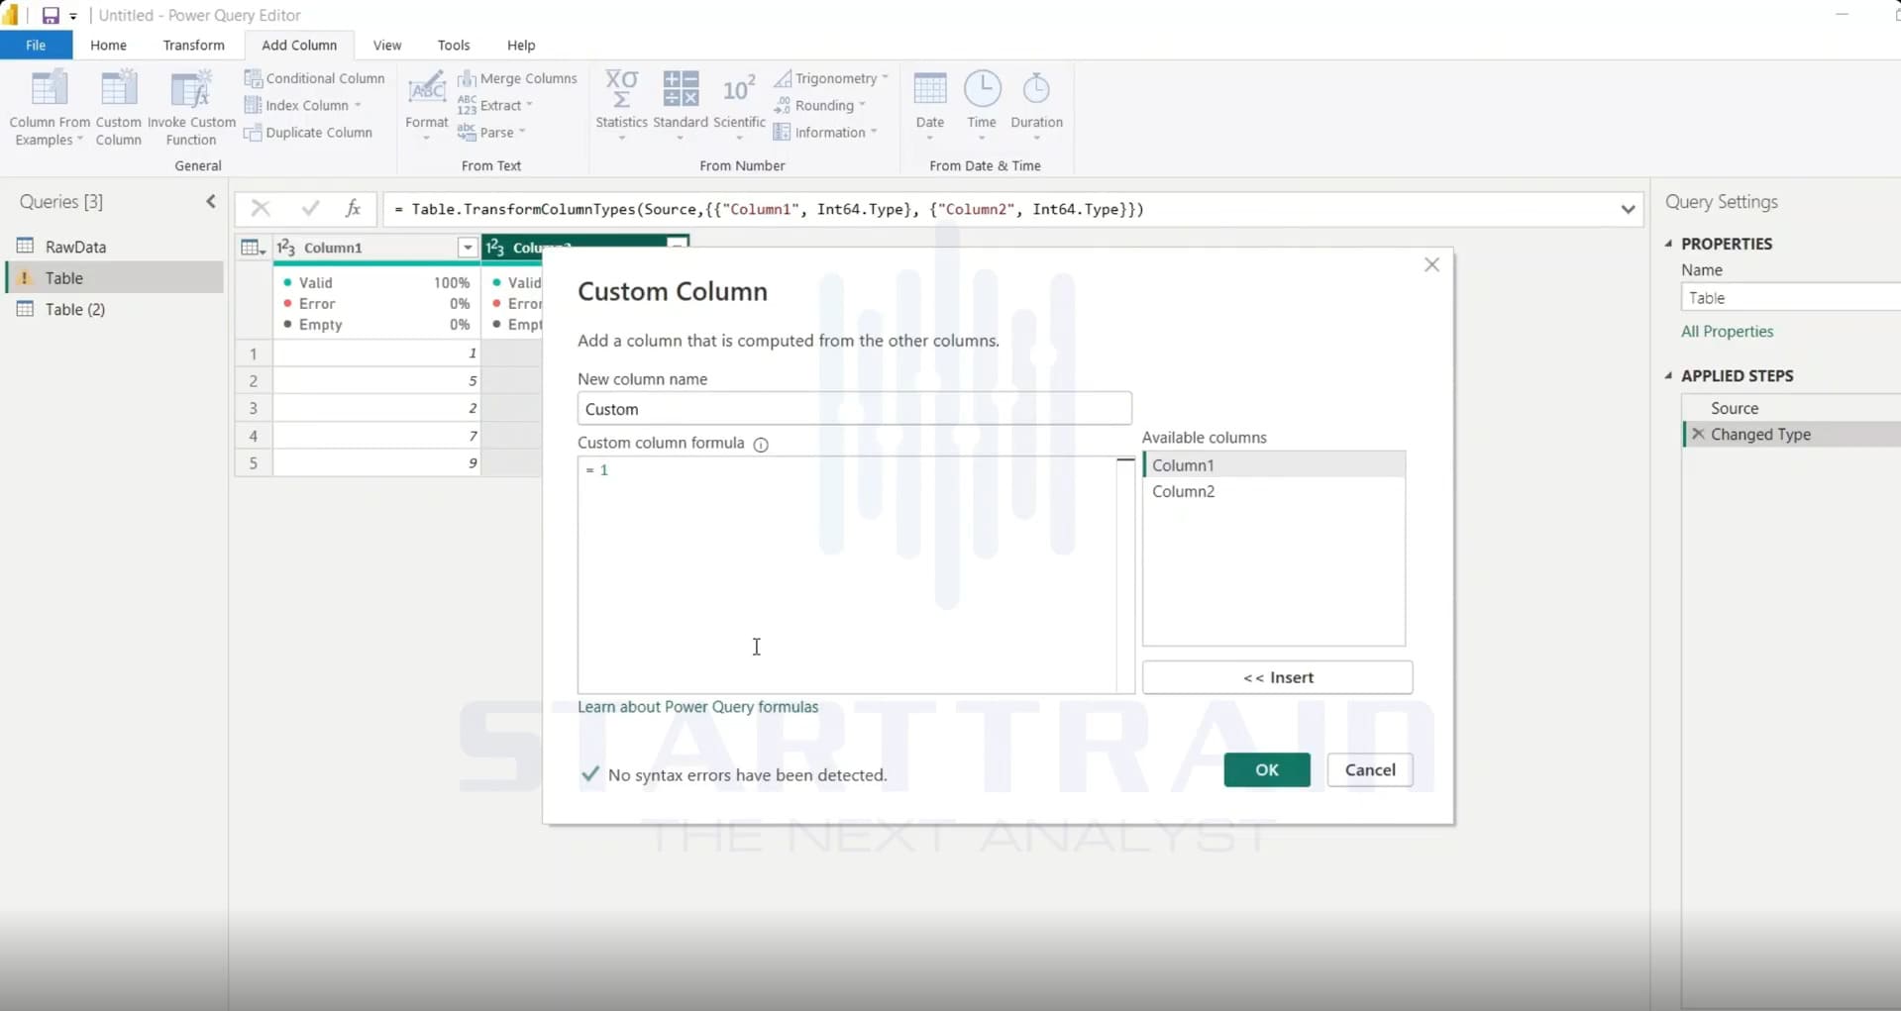Select the Table (2) query

tap(115, 309)
